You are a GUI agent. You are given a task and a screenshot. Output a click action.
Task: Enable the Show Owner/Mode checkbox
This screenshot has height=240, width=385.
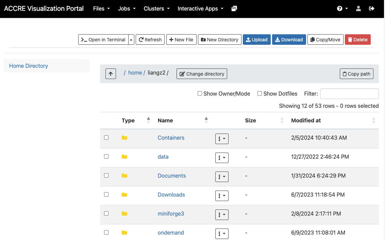pos(200,94)
